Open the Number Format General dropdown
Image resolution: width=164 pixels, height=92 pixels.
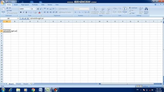click(x=89, y=9)
